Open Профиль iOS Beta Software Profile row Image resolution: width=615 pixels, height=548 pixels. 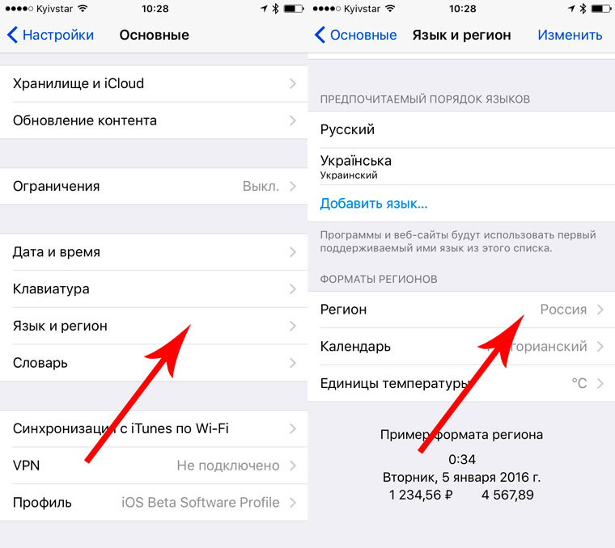coord(154,503)
